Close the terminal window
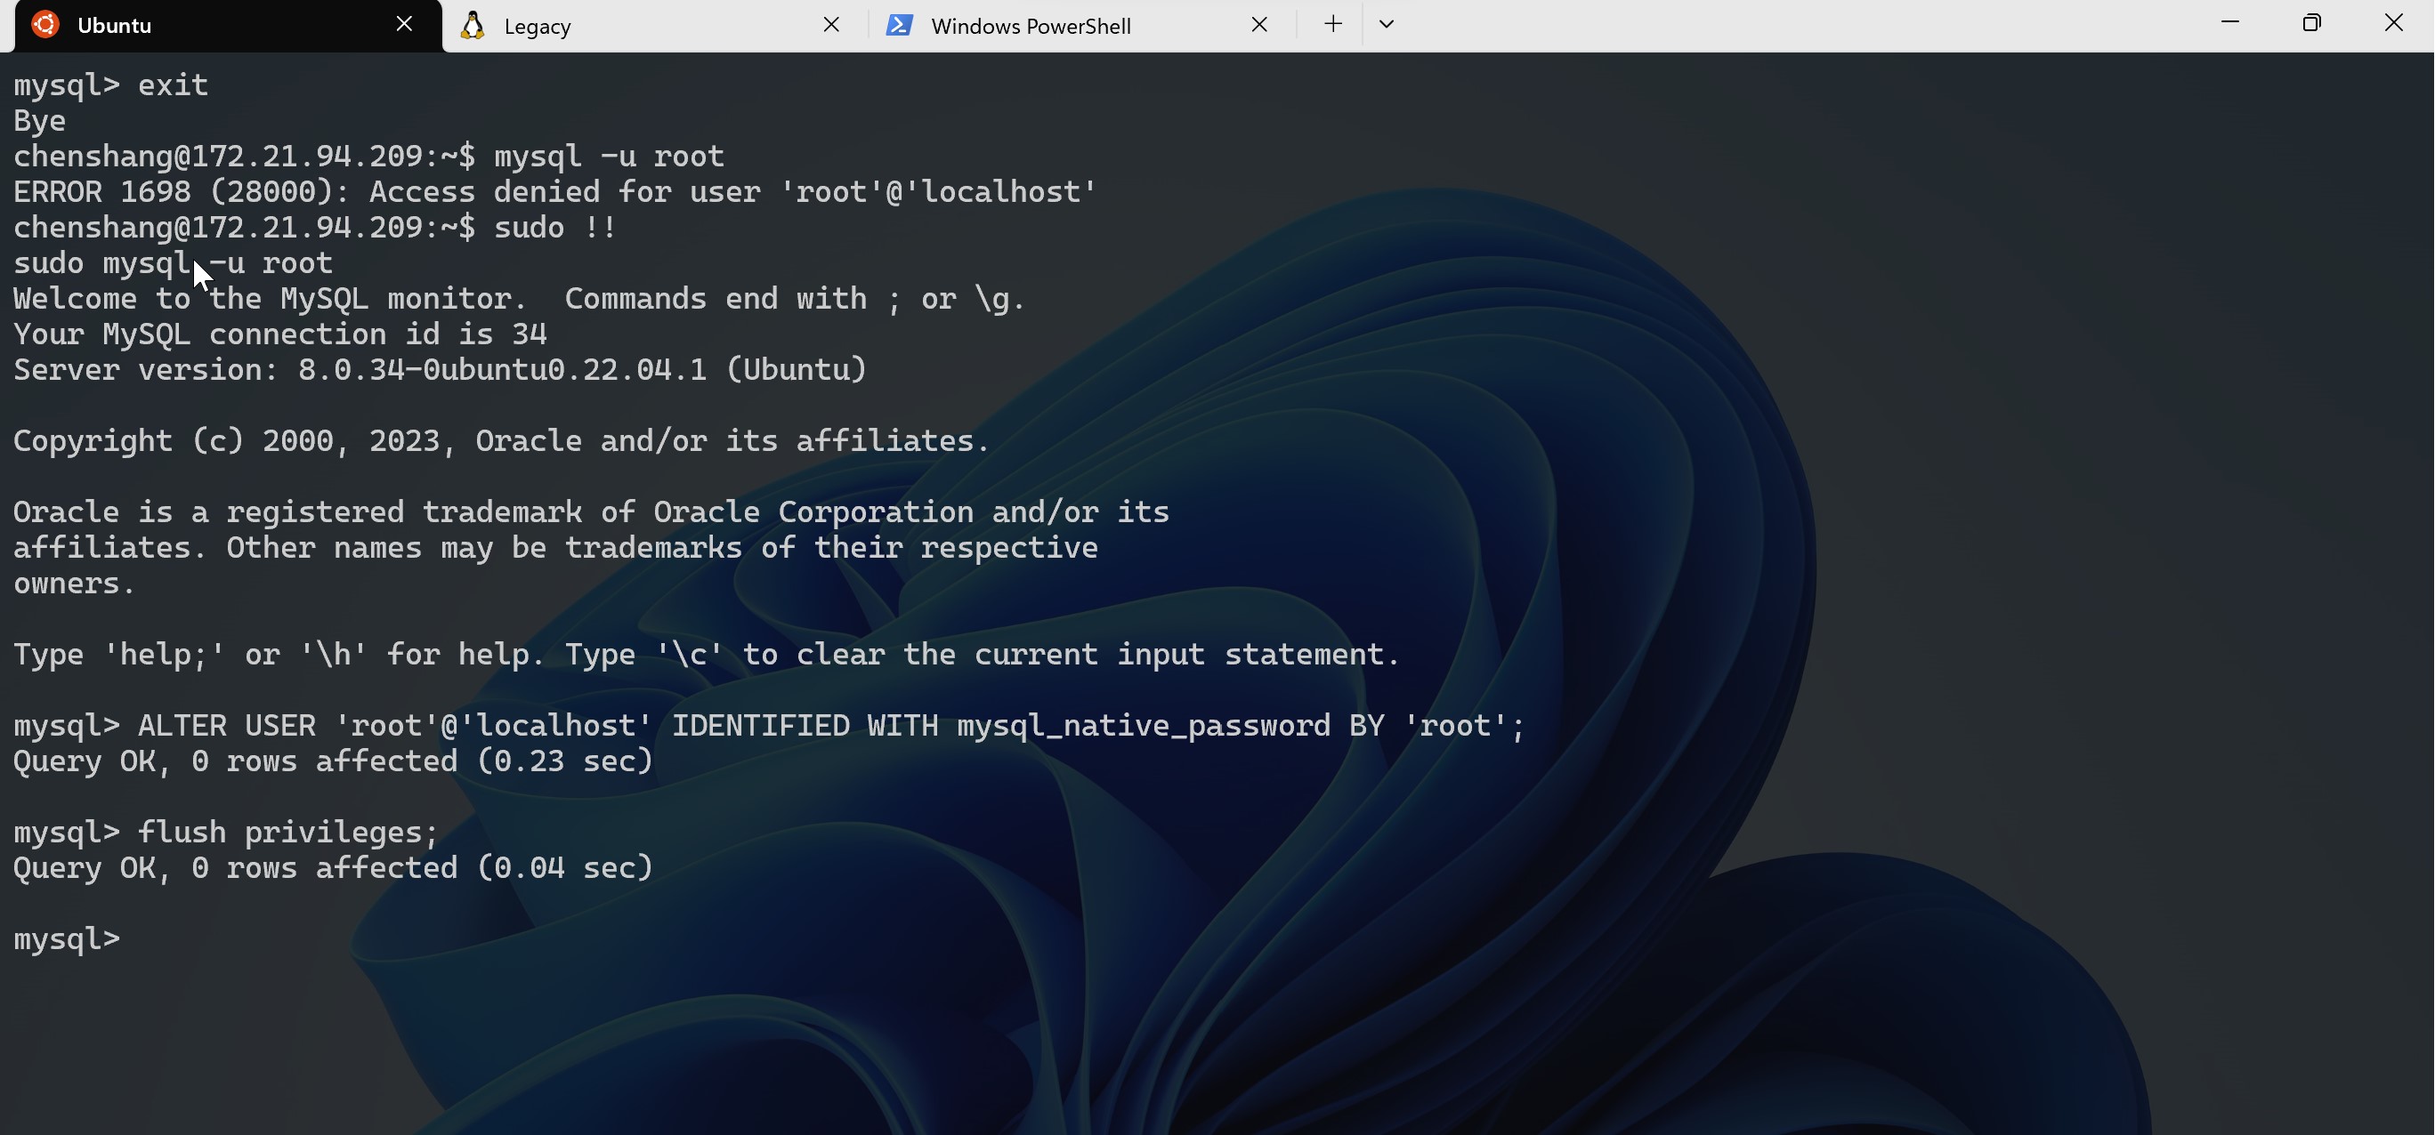The image size is (2435, 1135). (x=2393, y=24)
